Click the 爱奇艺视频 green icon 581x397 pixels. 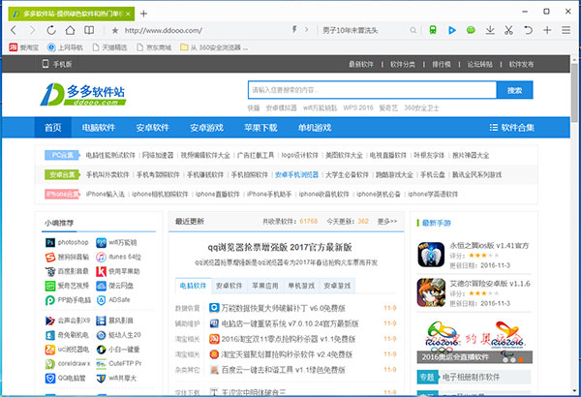coord(50,286)
